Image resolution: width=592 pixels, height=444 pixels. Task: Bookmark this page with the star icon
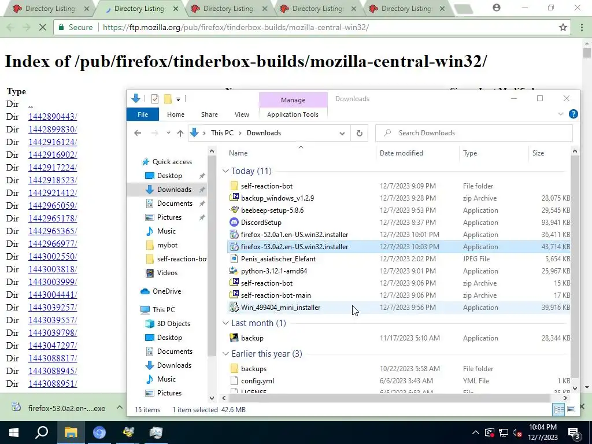pyautogui.click(x=563, y=27)
